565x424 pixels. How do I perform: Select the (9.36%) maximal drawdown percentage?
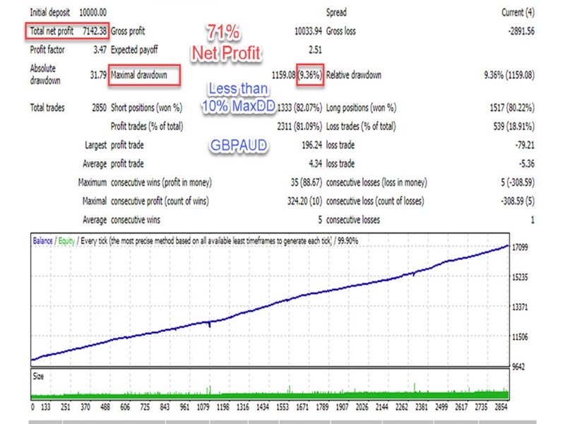coord(310,75)
